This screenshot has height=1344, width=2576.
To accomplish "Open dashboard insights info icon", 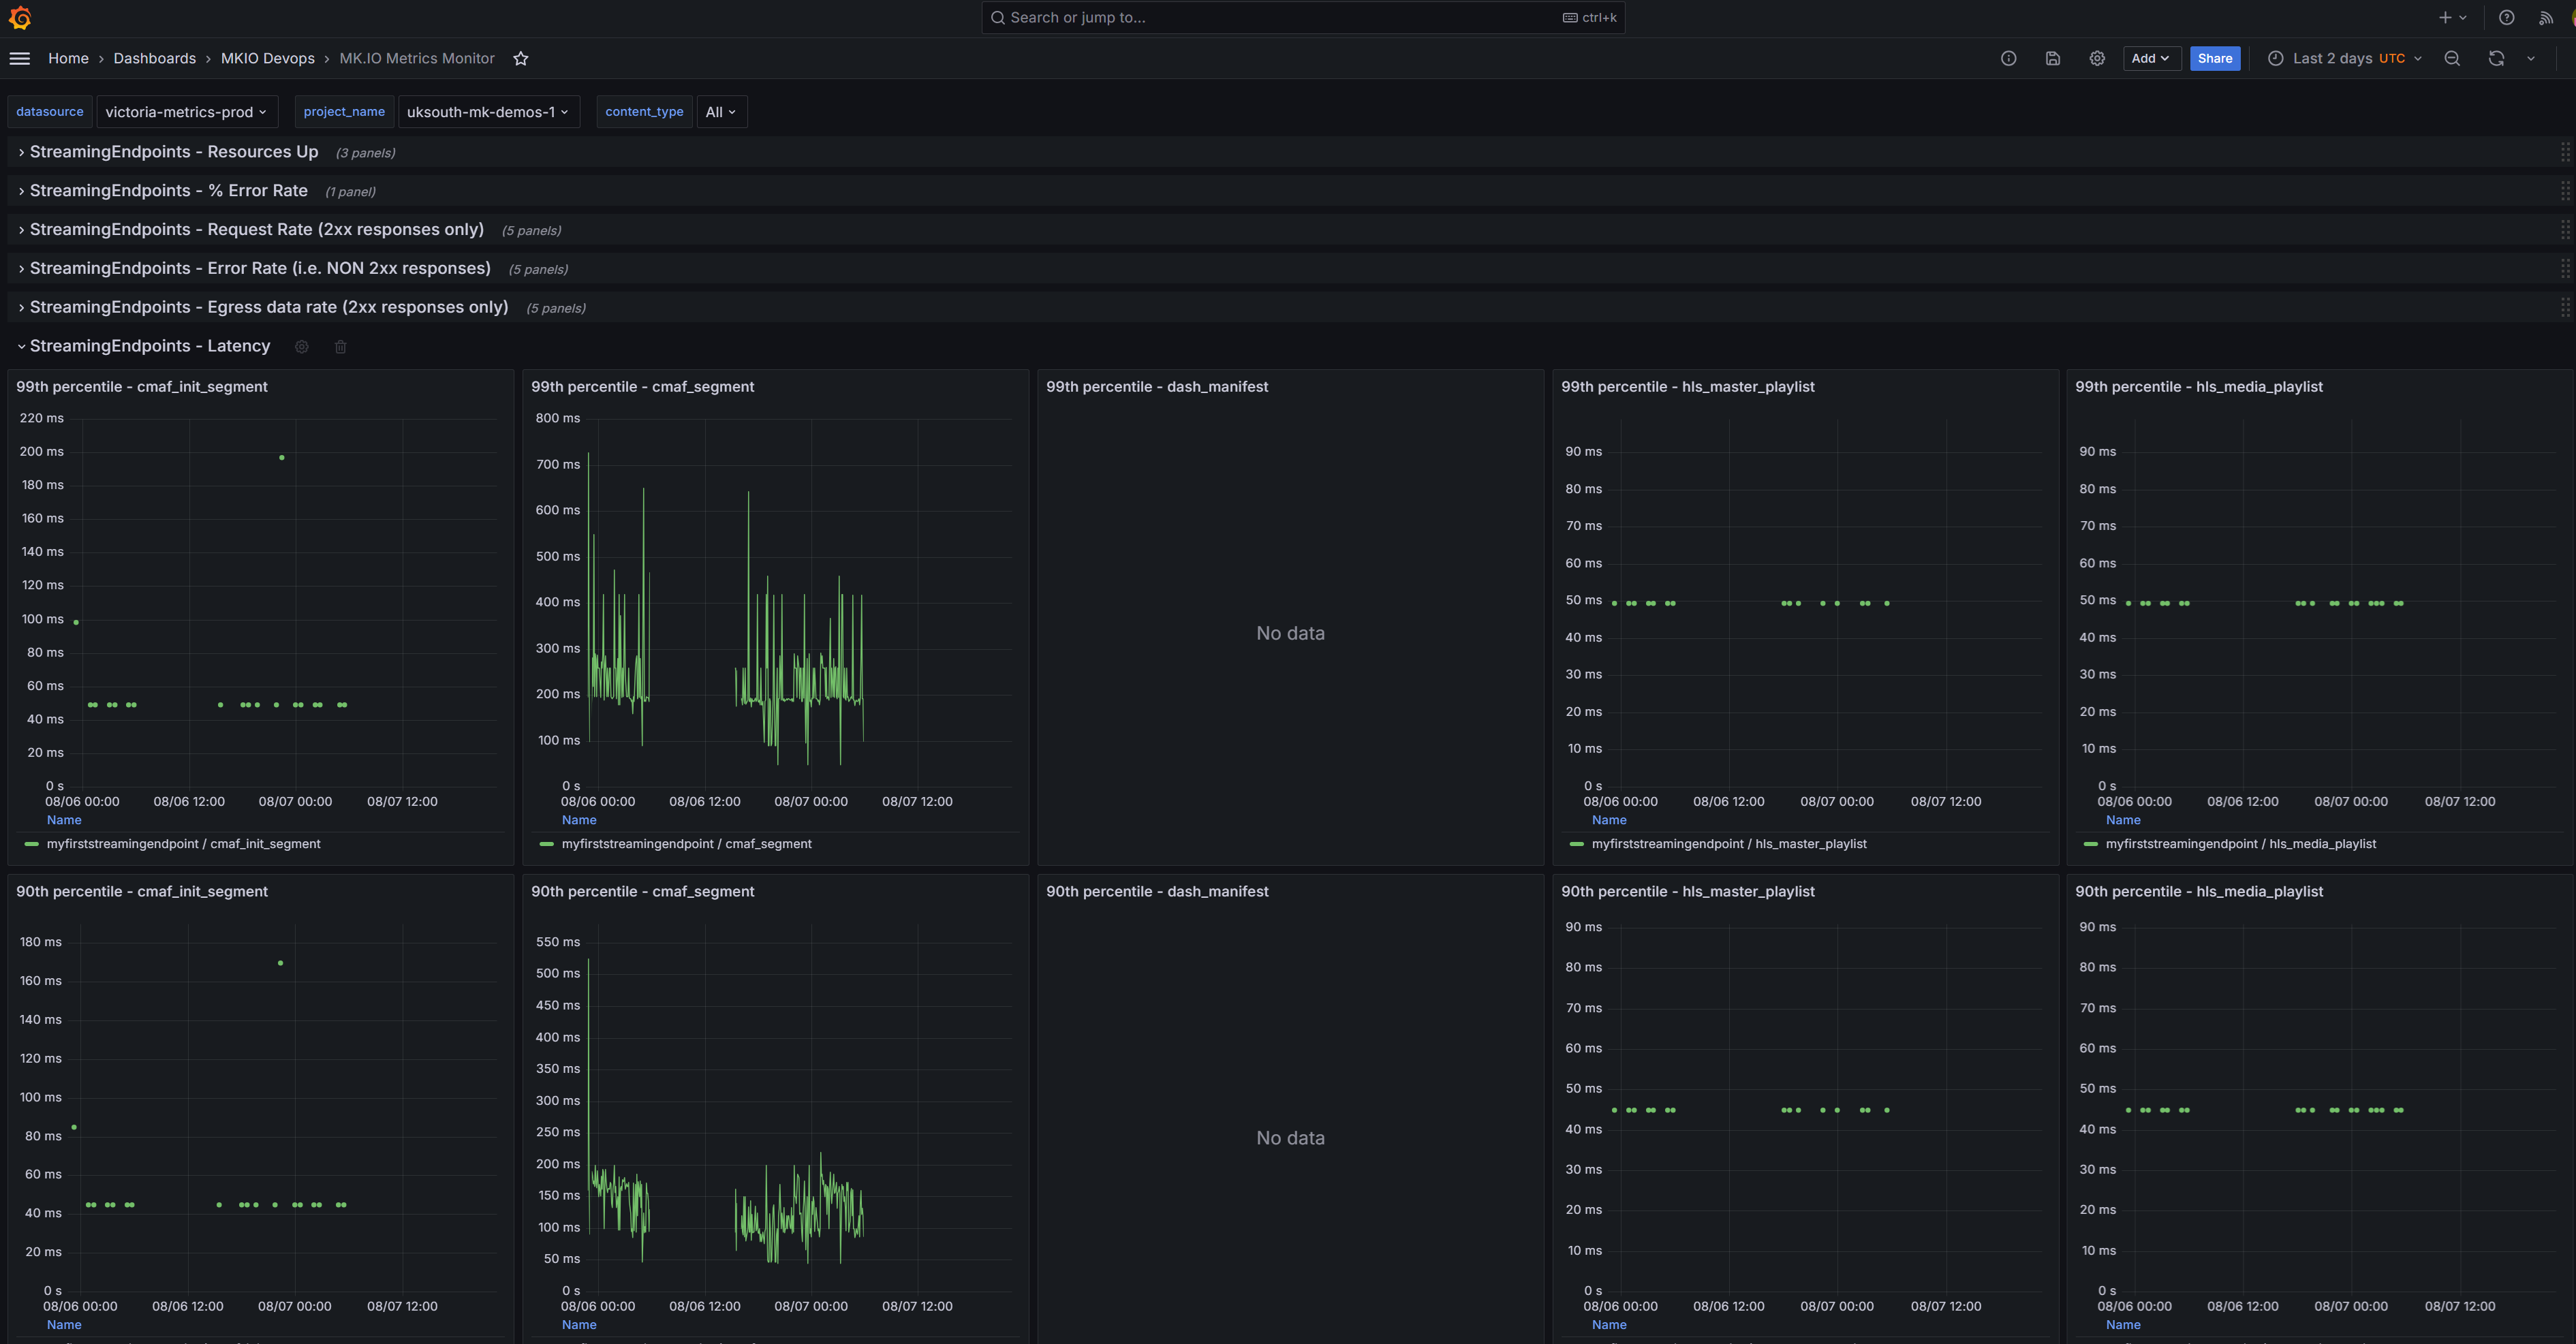I will pyautogui.click(x=2008, y=59).
